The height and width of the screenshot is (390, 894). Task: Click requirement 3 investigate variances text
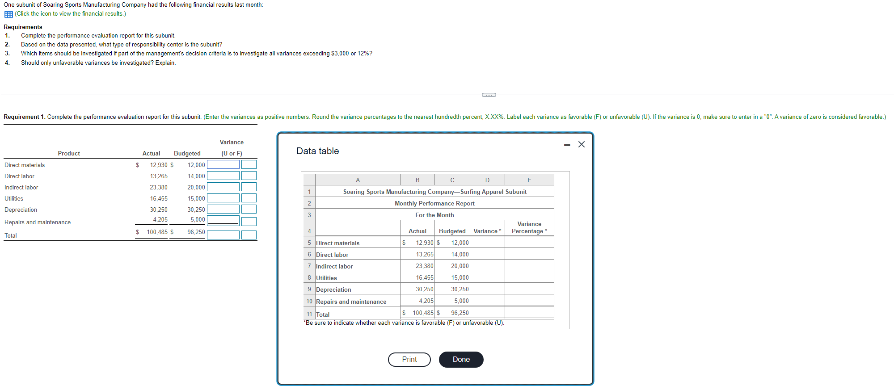[197, 53]
